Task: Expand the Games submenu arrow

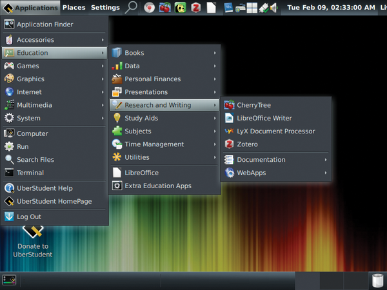Action: (x=103, y=66)
